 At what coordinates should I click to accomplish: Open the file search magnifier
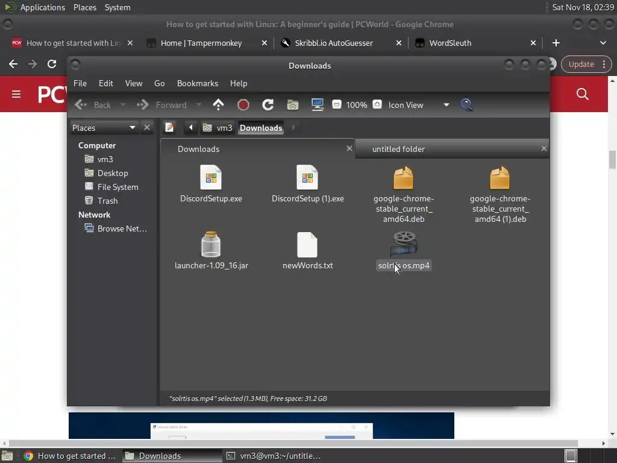coord(466,105)
